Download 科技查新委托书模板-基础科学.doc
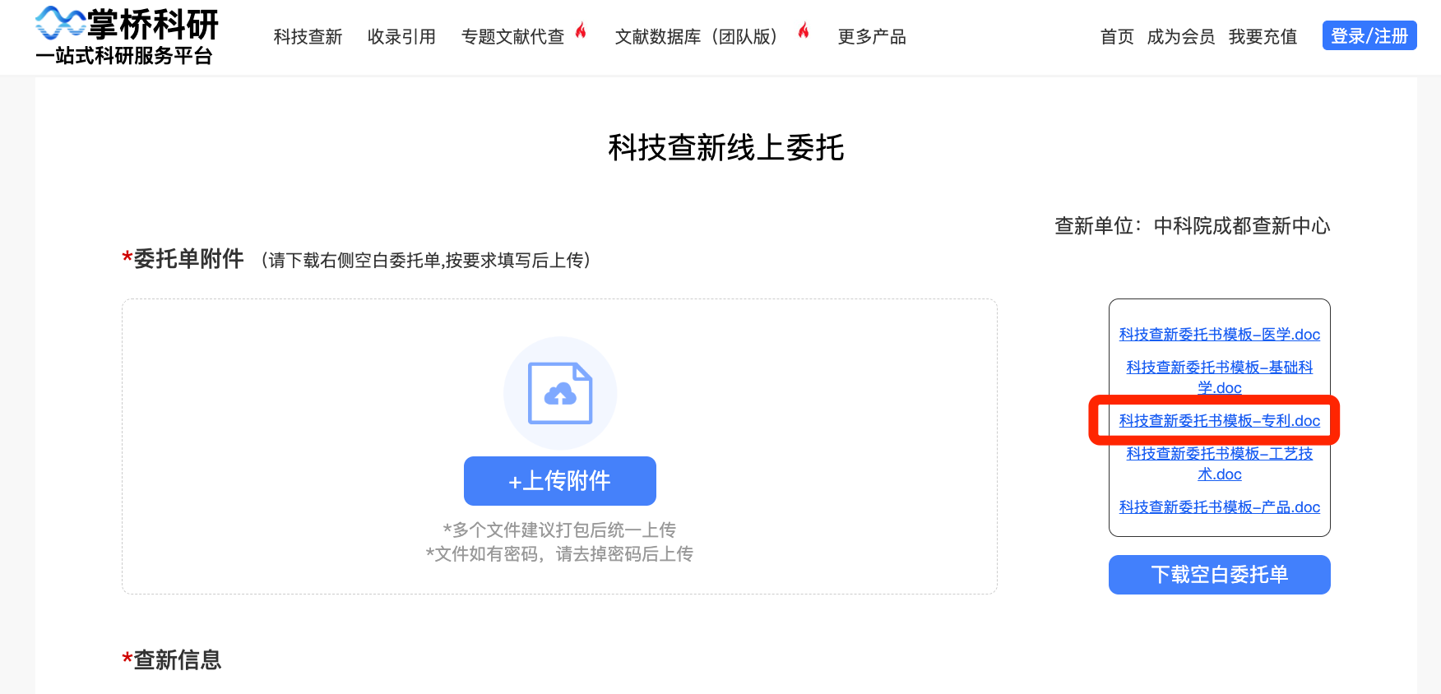Image resolution: width=1441 pixels, height=694 pixels. pyautogui.click(x=1220, y=377)
